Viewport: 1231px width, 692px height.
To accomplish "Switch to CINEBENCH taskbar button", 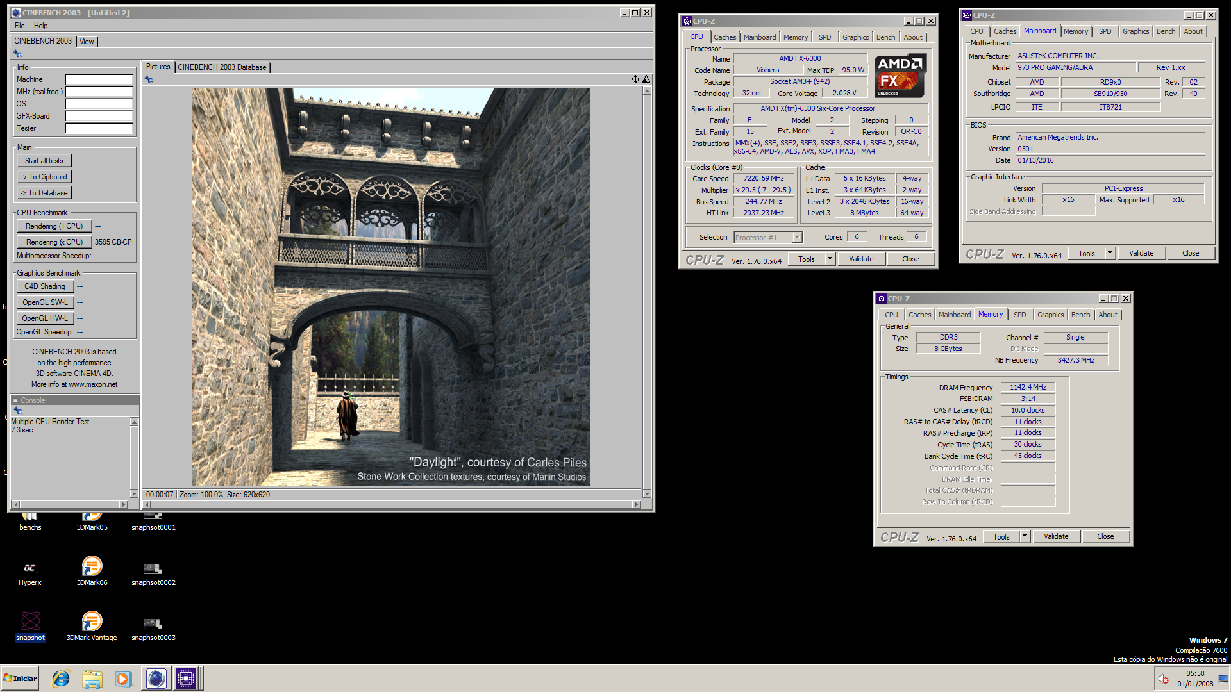I will [x=156, y=679].
